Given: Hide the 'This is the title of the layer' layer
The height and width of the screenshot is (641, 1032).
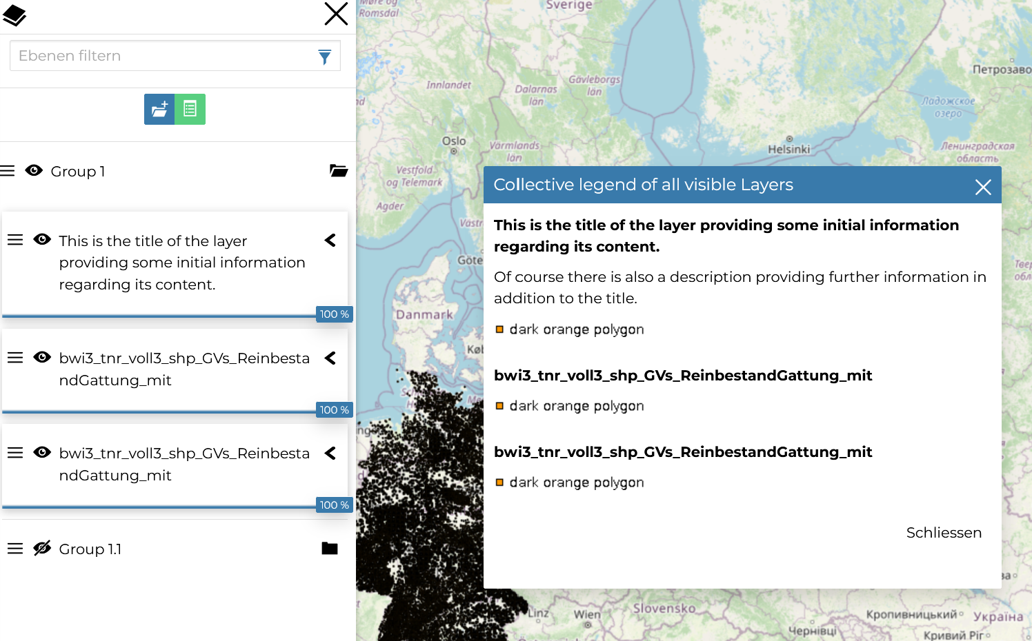Looking at the screenshot, I should tap(42, 239).
